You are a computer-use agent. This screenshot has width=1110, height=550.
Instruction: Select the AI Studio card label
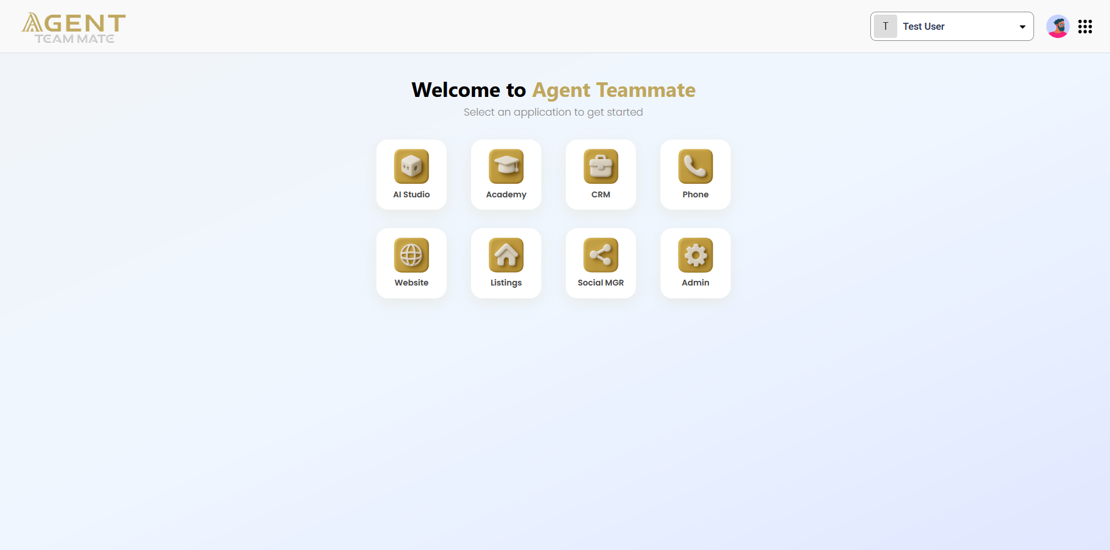411,194
